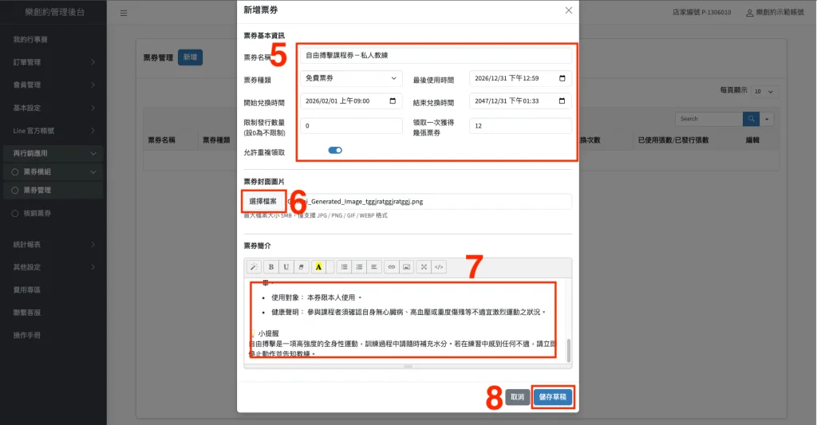Apply underline in the editor toolbar
This screenshot has height=425, width=817.
(x=286, y=267)
